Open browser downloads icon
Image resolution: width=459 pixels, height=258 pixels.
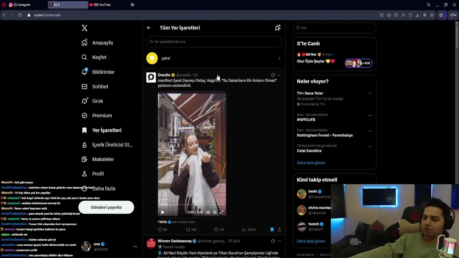click(417, 15)
